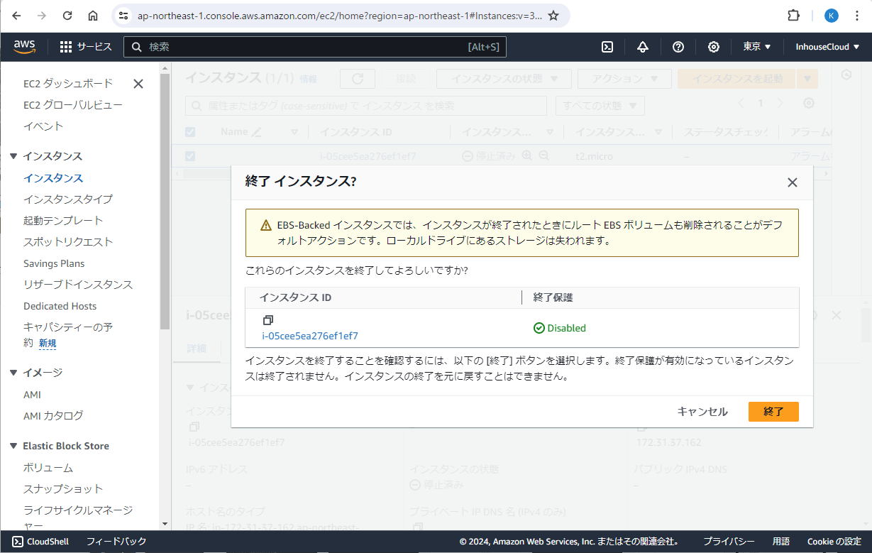The image size is (872, 553).
Task: Click the AWS logo home icon
Action: click(x=25, y=47)
